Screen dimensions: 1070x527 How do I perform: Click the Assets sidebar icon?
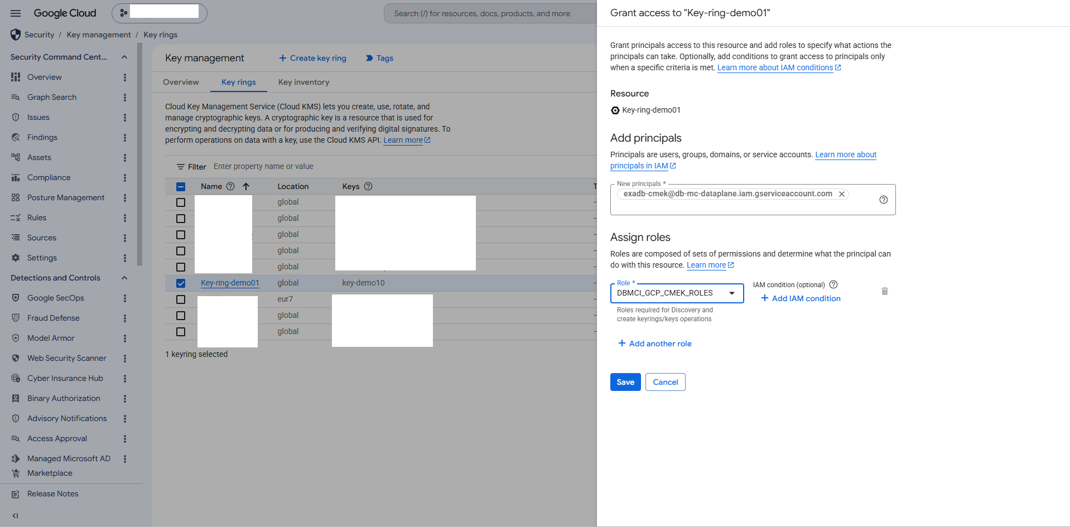[16, 157]
